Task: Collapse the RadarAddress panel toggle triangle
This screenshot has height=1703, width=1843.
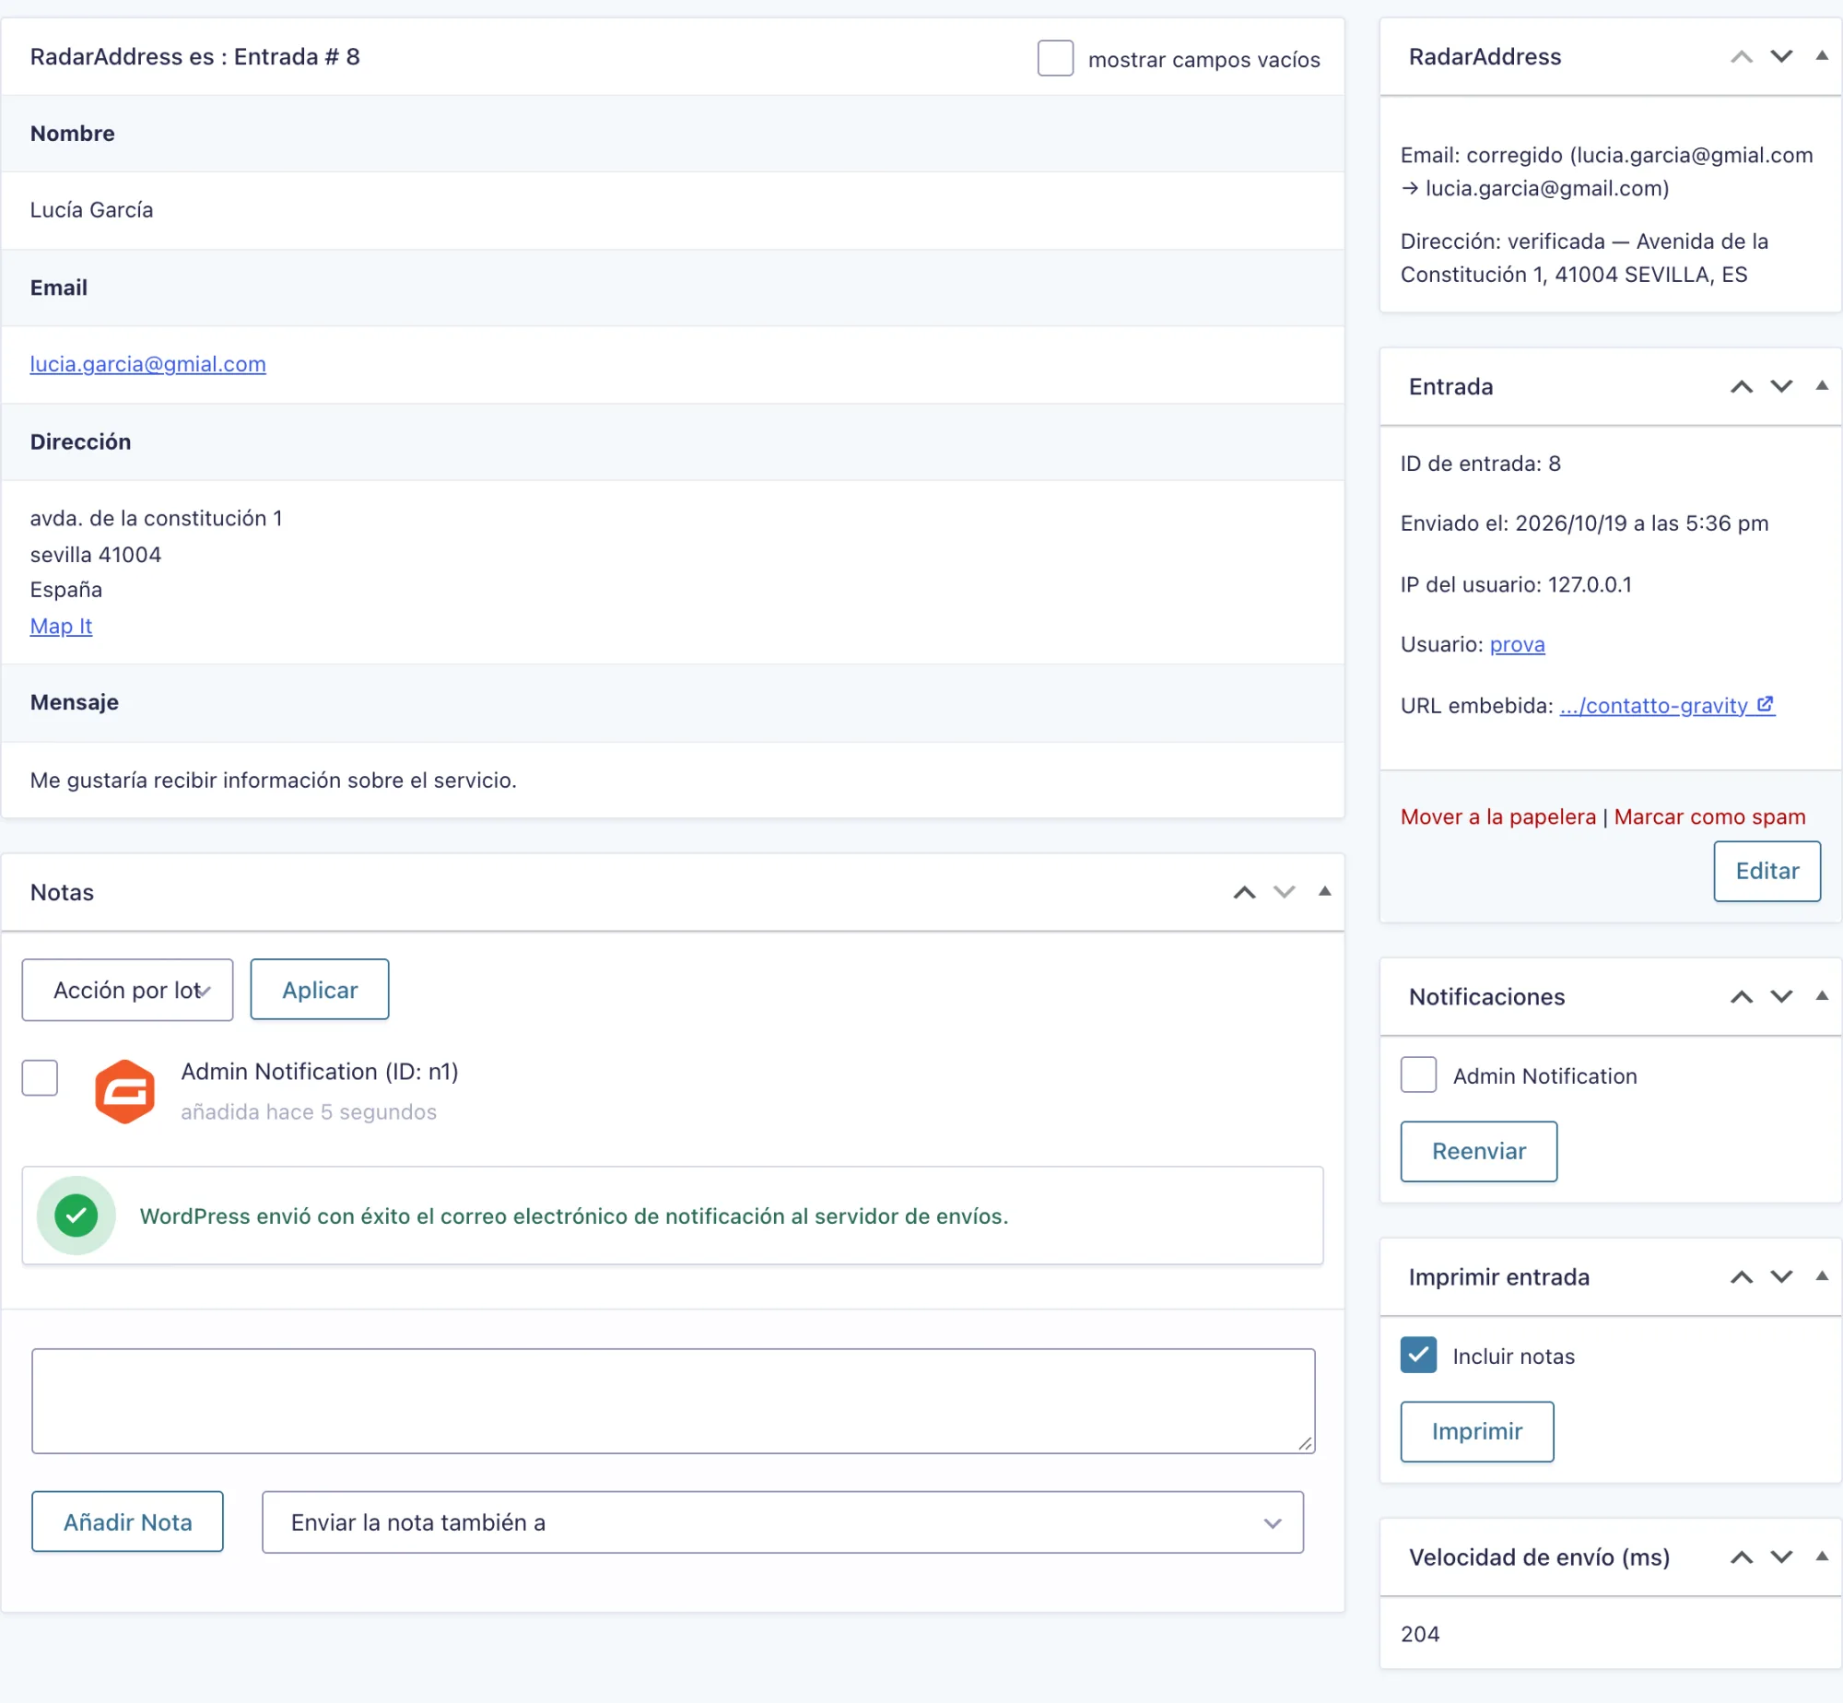Action: pyautogui.click(x=1822, y=56)
